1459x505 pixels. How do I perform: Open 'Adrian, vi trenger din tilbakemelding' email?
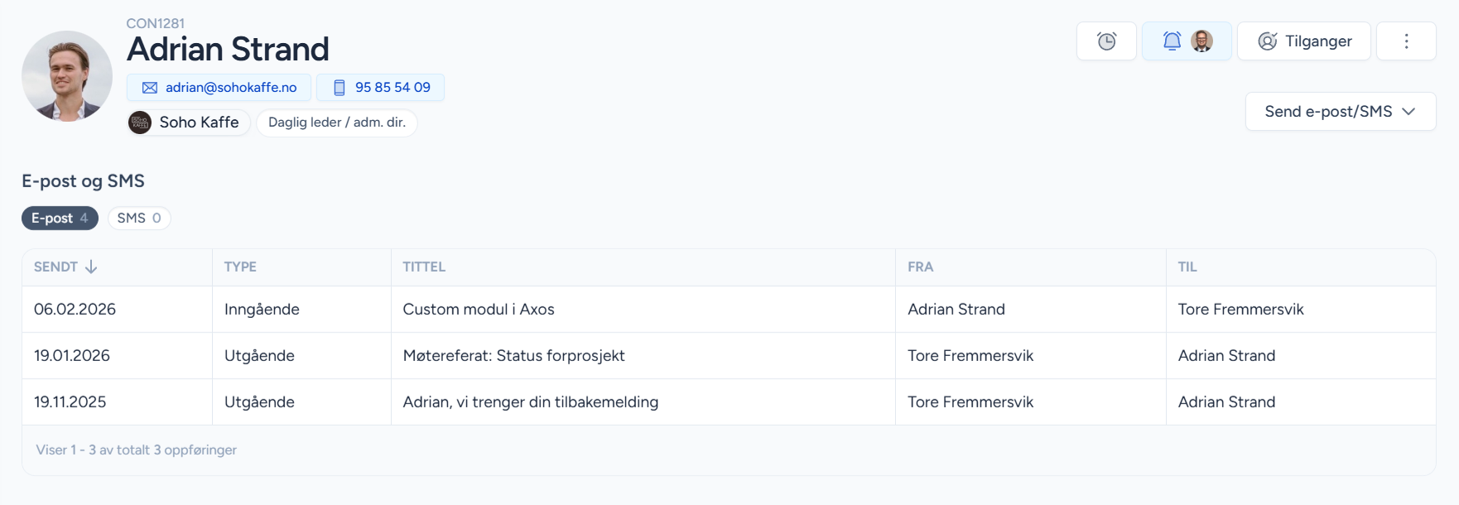pos(530,402)
